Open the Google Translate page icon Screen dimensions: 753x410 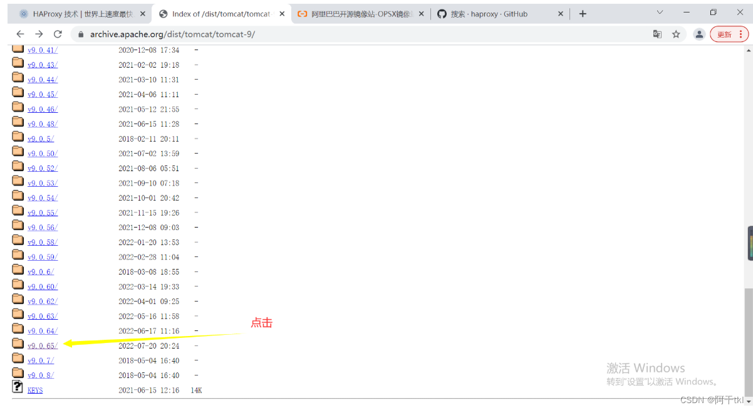[x=657, y=34]
